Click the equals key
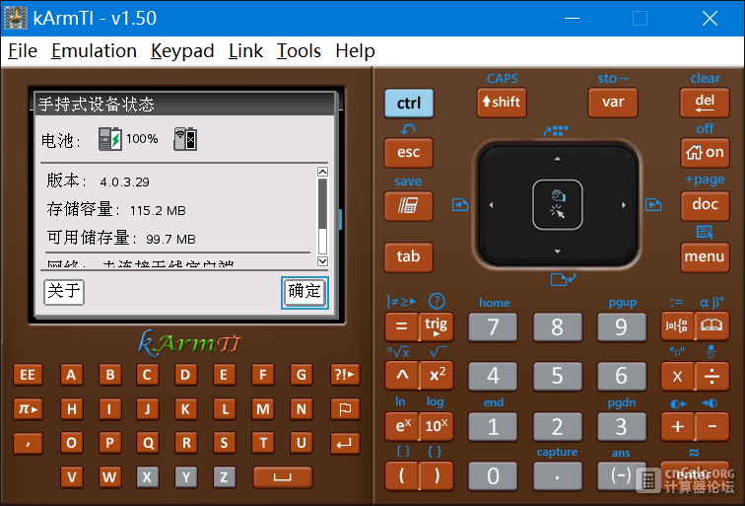This screenshot has width=745, height=506. [401, 326]
